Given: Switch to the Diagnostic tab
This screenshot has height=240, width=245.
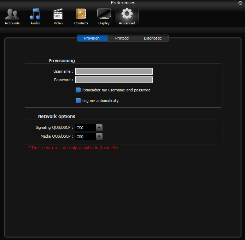Looking at the screenshot, I should [153, 38].
